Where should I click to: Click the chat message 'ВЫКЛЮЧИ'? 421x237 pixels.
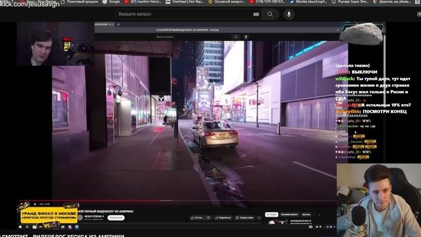[x=364, y=72]
